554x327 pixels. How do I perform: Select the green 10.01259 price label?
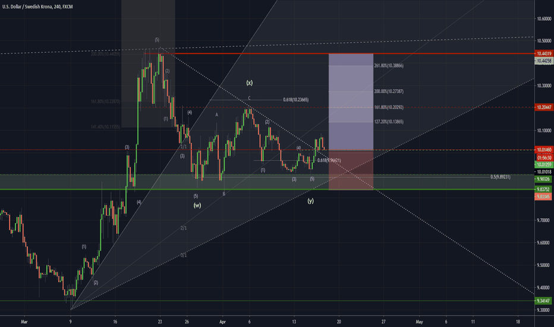[544, 165]
